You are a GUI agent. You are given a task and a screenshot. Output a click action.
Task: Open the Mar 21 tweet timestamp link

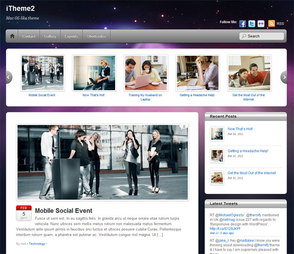tap(222, 233)
